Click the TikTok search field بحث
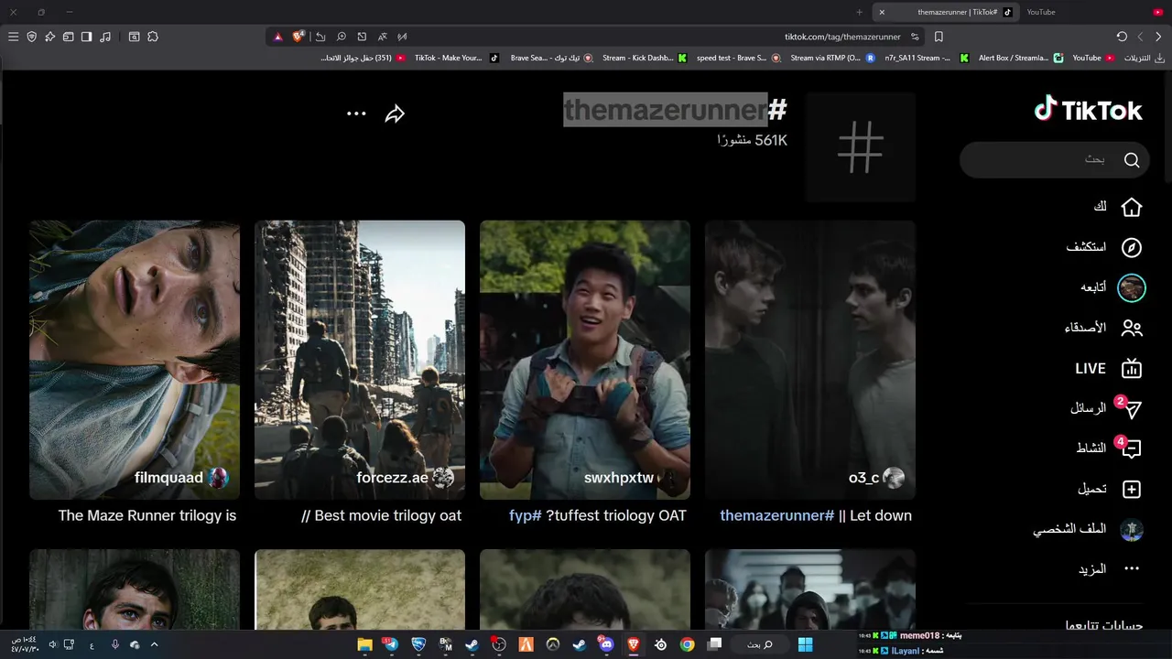This screenshot has height=659, width=1172. click(1054, 159)
